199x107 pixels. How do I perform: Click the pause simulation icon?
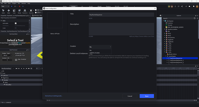click(x=15, y=6)
